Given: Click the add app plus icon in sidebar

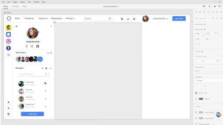Looking at the screenshot, I should [x=8, y=55].
